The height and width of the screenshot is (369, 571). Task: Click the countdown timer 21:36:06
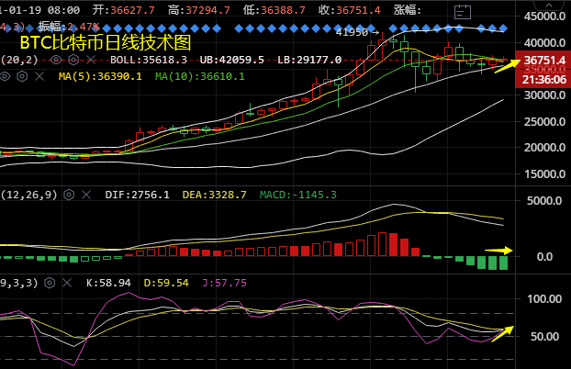click(x=543, y=80)
